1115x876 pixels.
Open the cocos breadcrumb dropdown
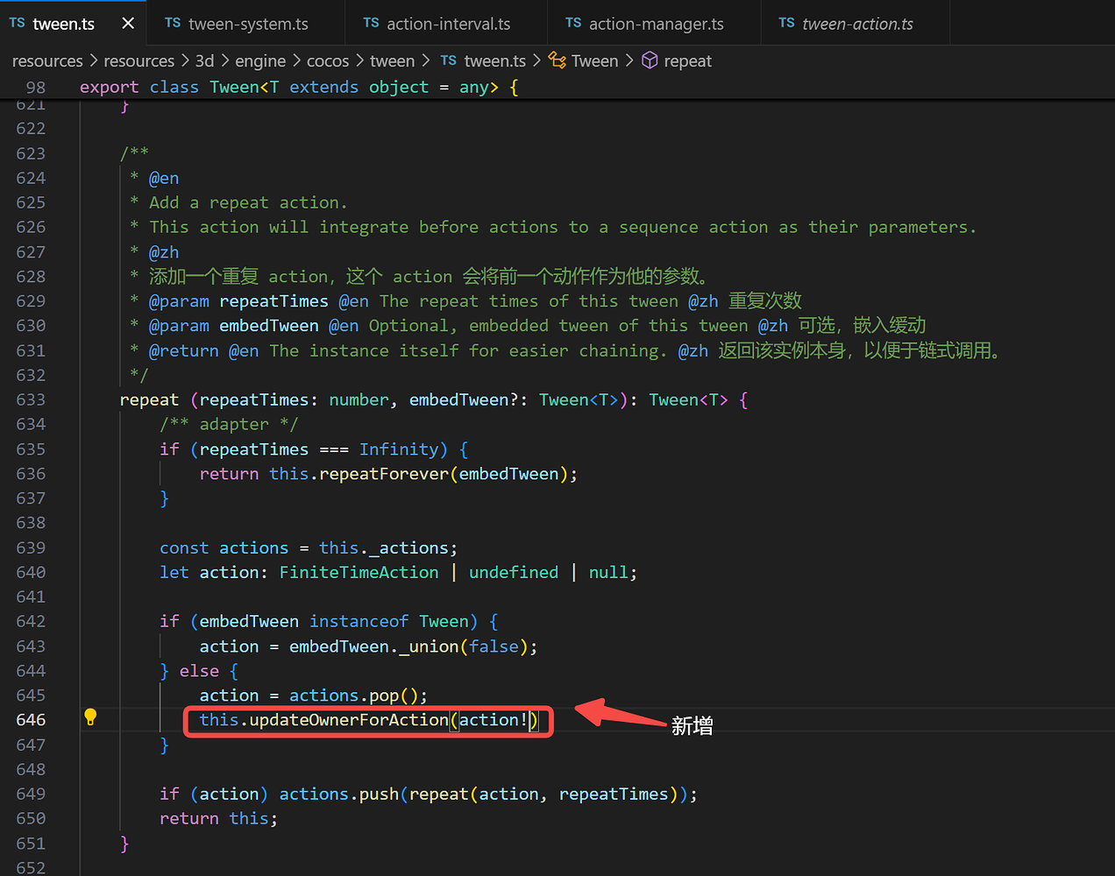[328, 60]
